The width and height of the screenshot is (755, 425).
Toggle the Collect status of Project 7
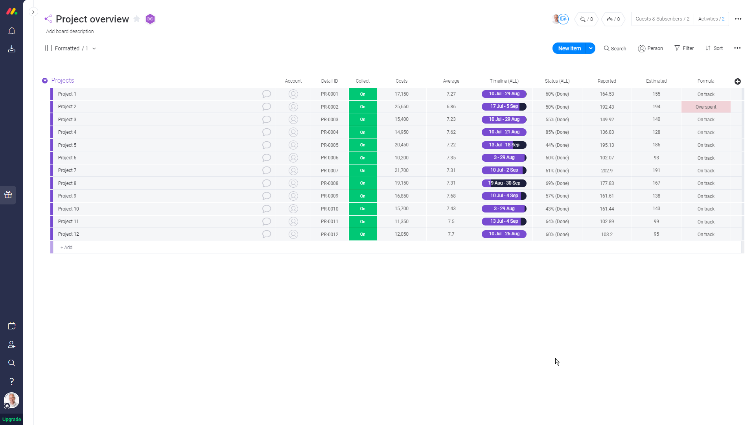362,170
